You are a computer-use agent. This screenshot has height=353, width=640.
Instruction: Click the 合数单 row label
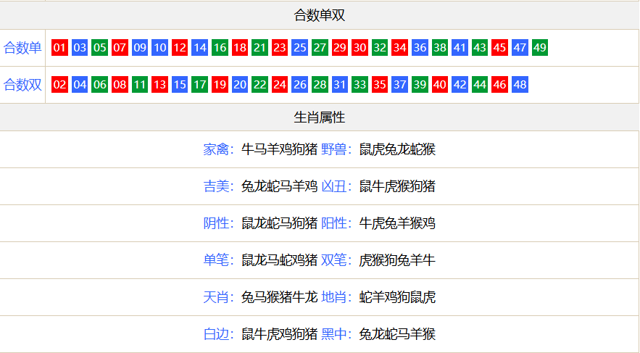(22, 48)
